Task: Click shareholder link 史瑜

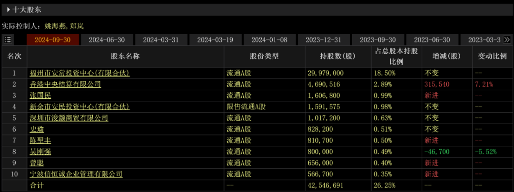Action: click(x=37, y=129)
